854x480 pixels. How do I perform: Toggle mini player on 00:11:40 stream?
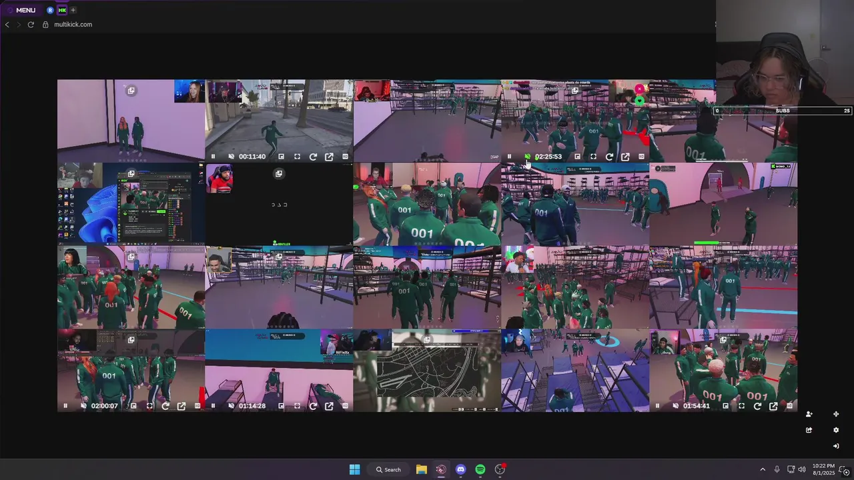point(281,157)
